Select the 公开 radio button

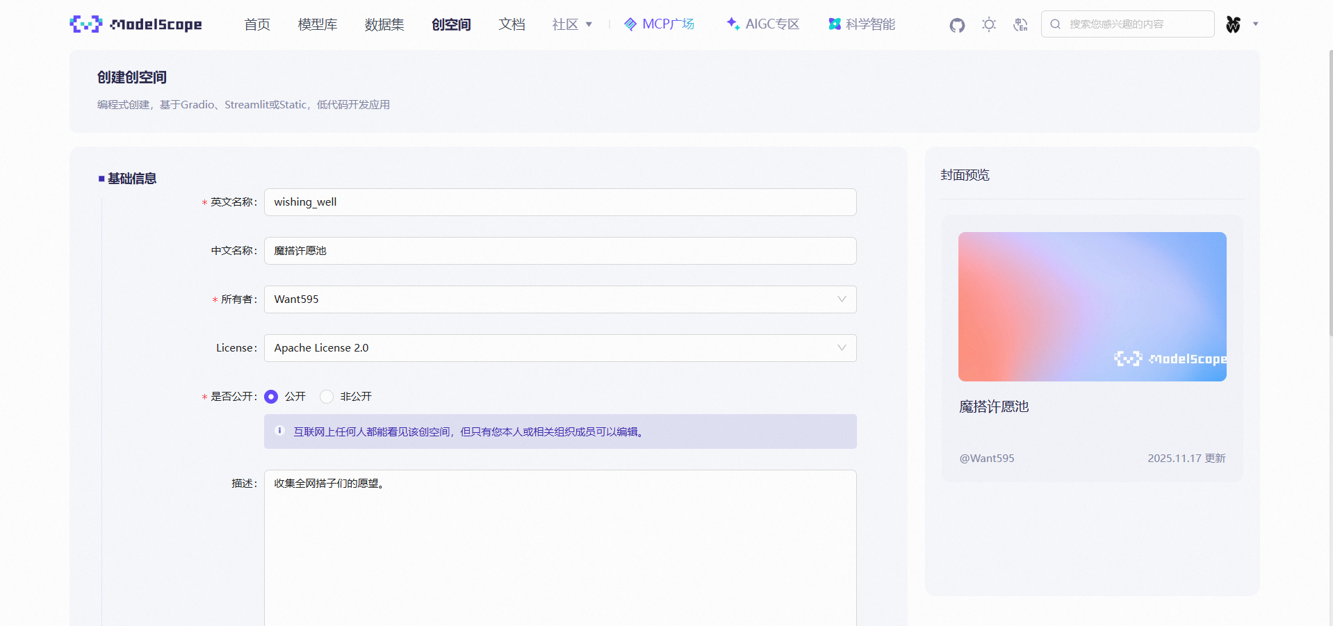point(271,397)
